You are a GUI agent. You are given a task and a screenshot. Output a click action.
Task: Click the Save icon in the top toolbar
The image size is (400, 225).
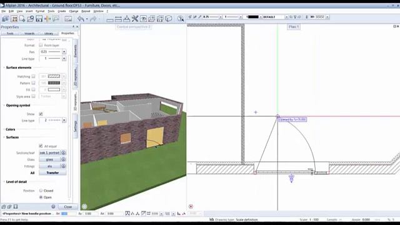click(x=39, y=19)
